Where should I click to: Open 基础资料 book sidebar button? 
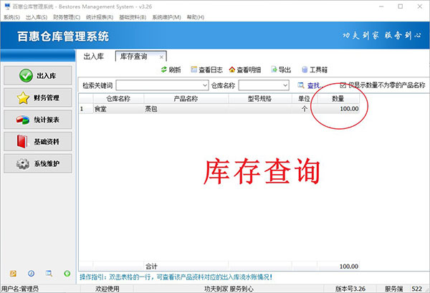(37, 142)
